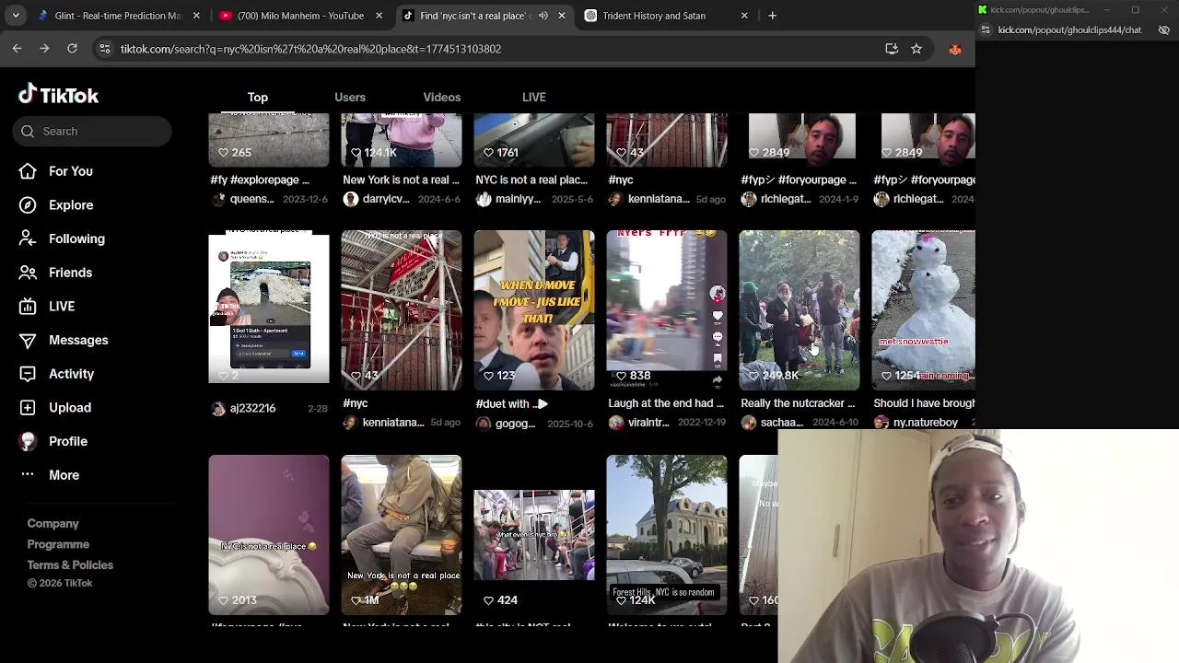Open the More menu in sidebar

coord(64,475)
